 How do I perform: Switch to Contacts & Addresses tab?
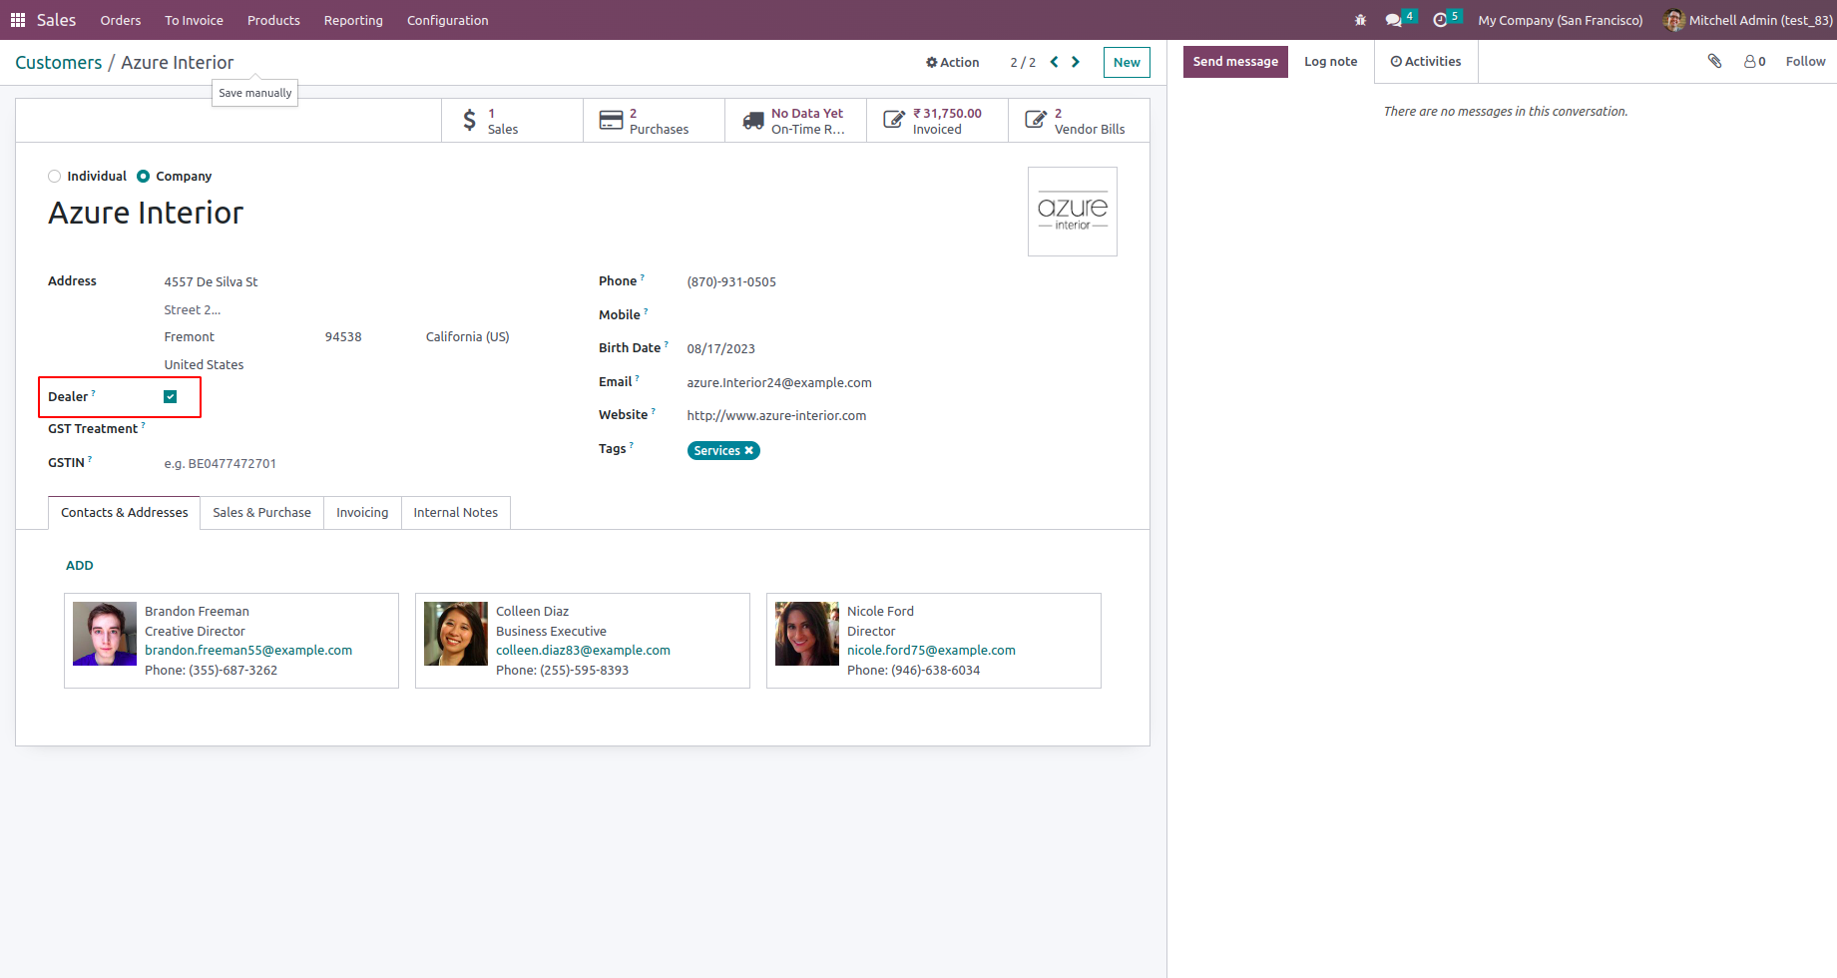(124, 513)
